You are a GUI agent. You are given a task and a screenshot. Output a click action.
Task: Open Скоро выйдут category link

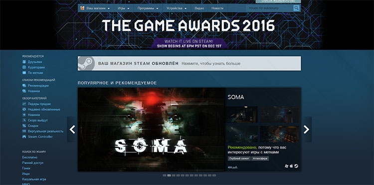(38, 120)
